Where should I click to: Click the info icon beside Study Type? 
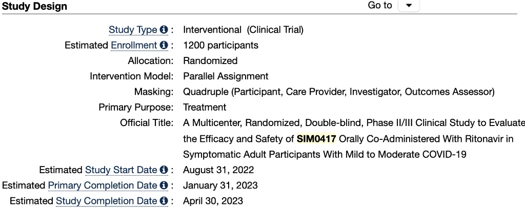(164, 30)
